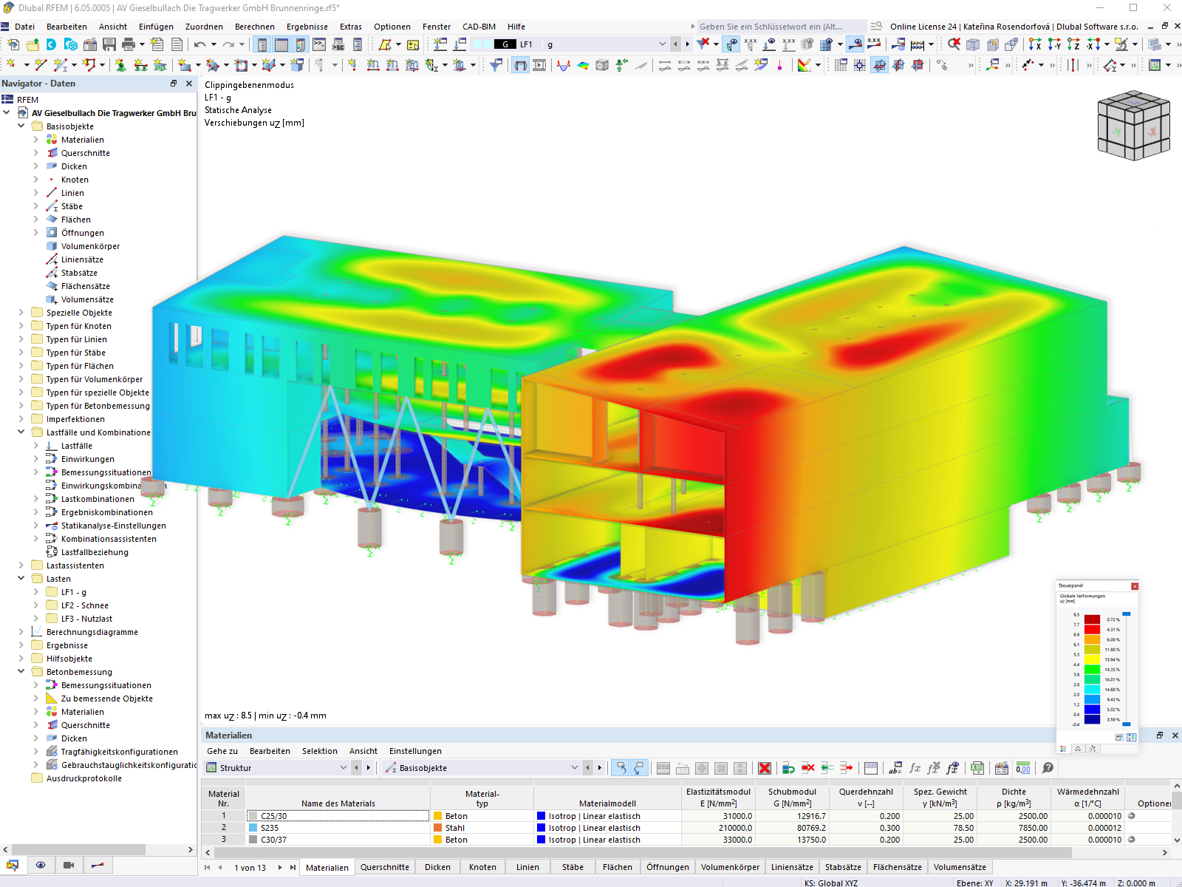Viewport: 1182px width, 887px height.
Task: Click the delete all results red X icon
Action: (x=765, y=768)
